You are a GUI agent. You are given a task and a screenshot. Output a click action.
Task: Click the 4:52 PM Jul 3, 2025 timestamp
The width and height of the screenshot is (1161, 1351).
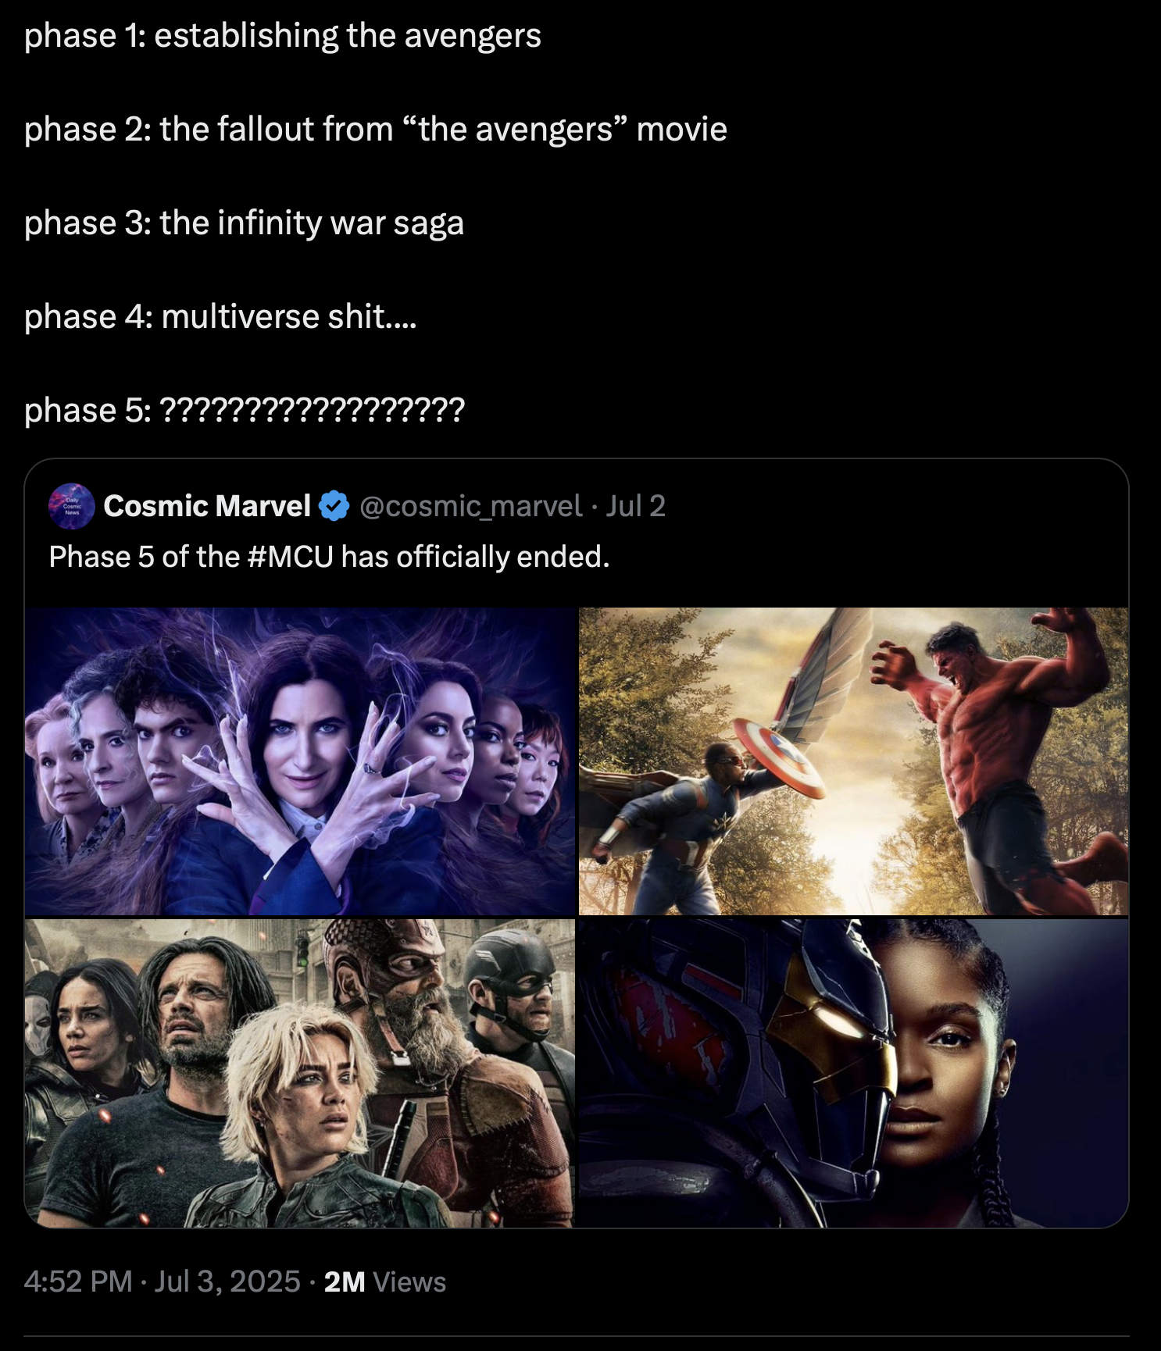162,1281
